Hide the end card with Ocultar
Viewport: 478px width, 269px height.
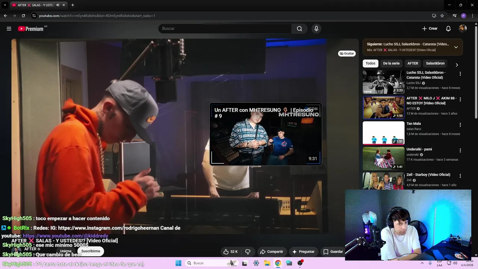(x=347, y=53)
